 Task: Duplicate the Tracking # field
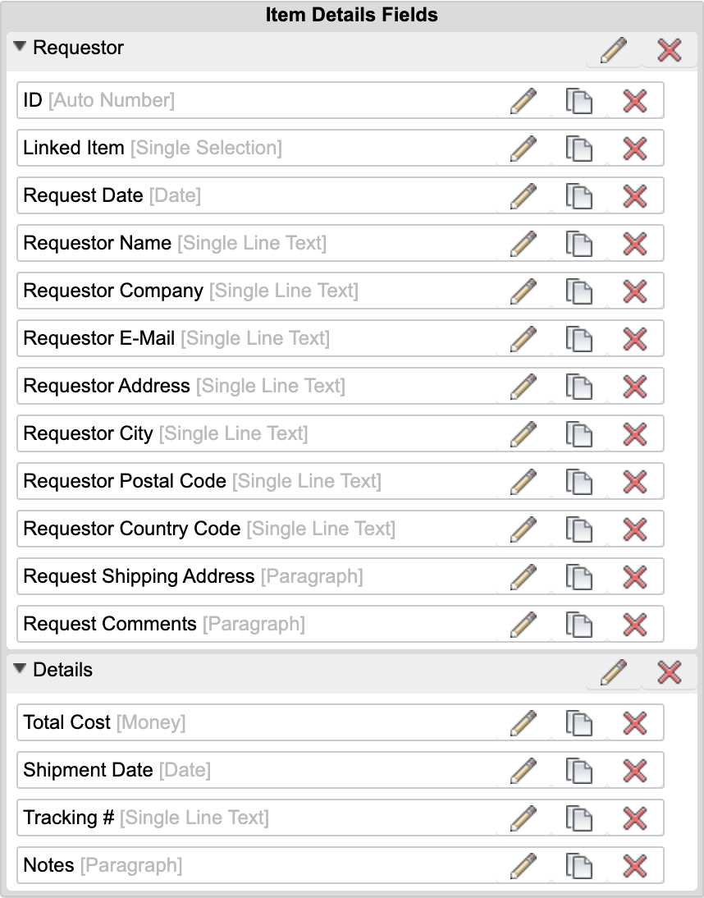(578, 818)
